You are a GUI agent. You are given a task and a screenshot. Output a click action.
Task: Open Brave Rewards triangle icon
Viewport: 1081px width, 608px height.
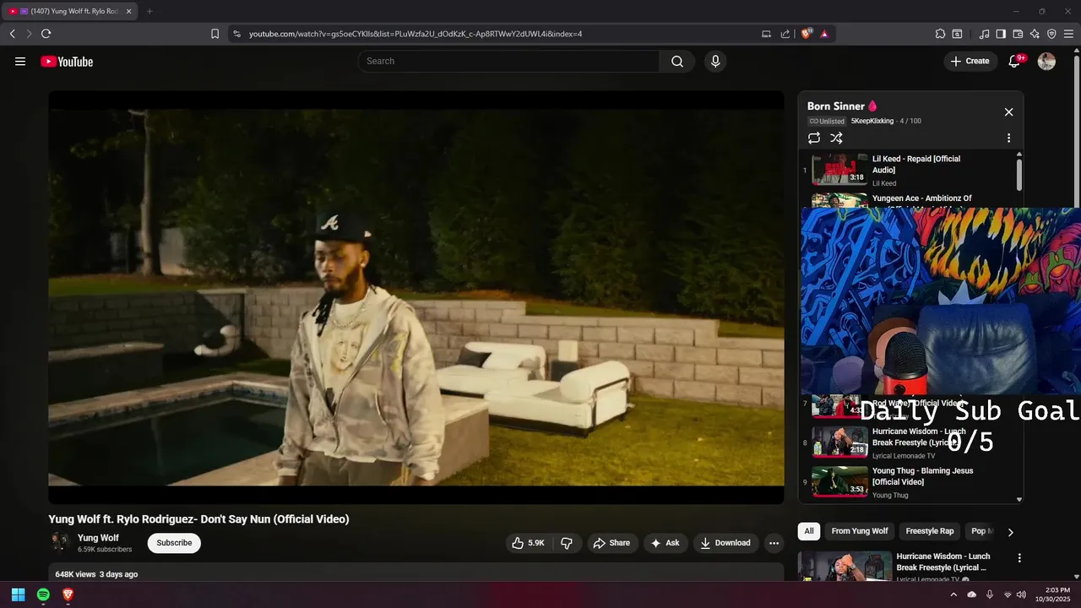click(824, 34)
